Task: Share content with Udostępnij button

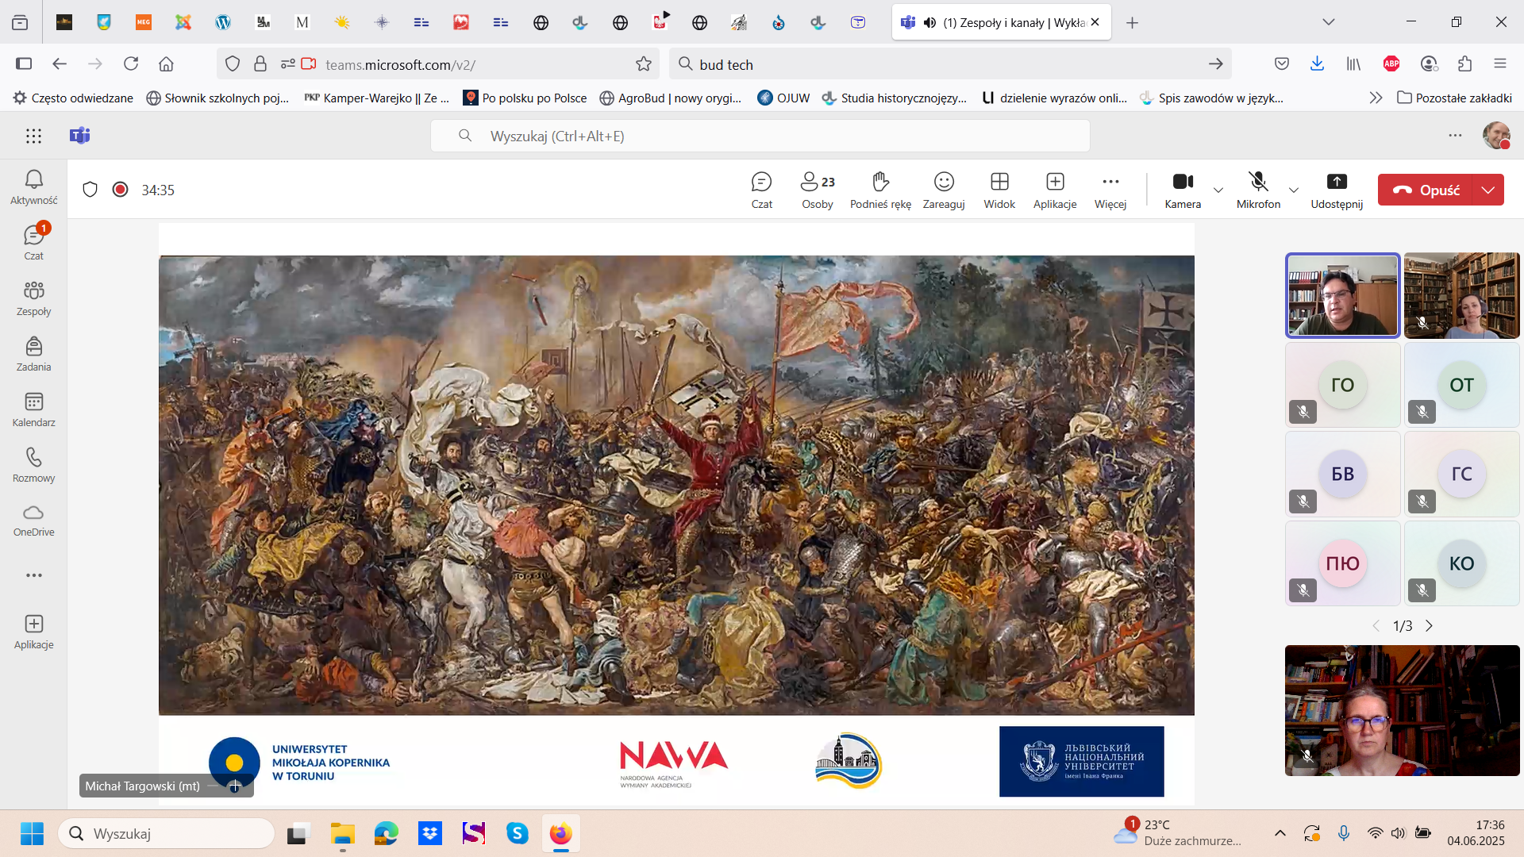Action: [1337, 190]
